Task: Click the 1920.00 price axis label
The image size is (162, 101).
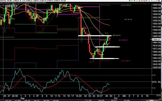Action: pyautogui.click(x=157, y=24)
